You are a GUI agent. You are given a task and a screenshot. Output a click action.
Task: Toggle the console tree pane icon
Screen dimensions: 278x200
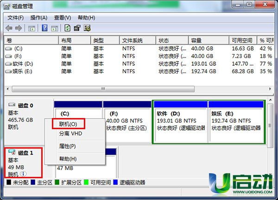[32, 28]
